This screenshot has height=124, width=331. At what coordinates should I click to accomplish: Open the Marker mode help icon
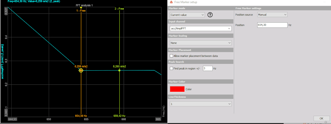pyautogui.click(x=210, y=15)
